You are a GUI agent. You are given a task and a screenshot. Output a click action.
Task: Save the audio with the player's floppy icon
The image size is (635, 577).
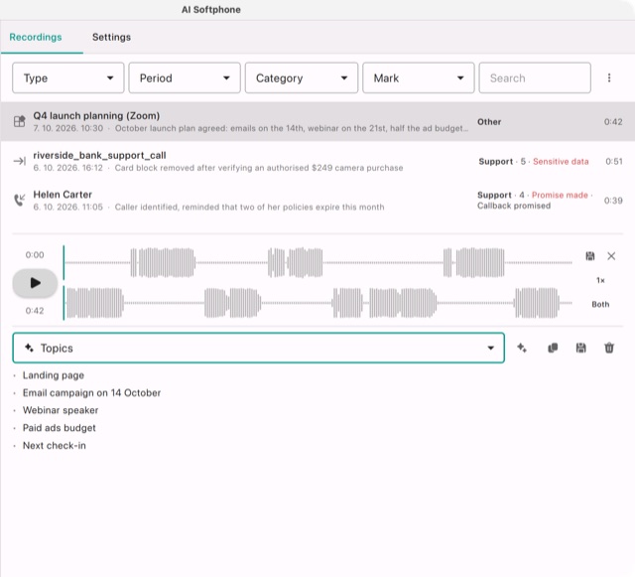590,256
